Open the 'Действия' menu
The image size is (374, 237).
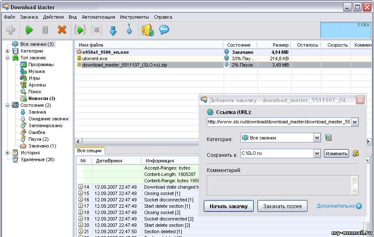(53, 17)
